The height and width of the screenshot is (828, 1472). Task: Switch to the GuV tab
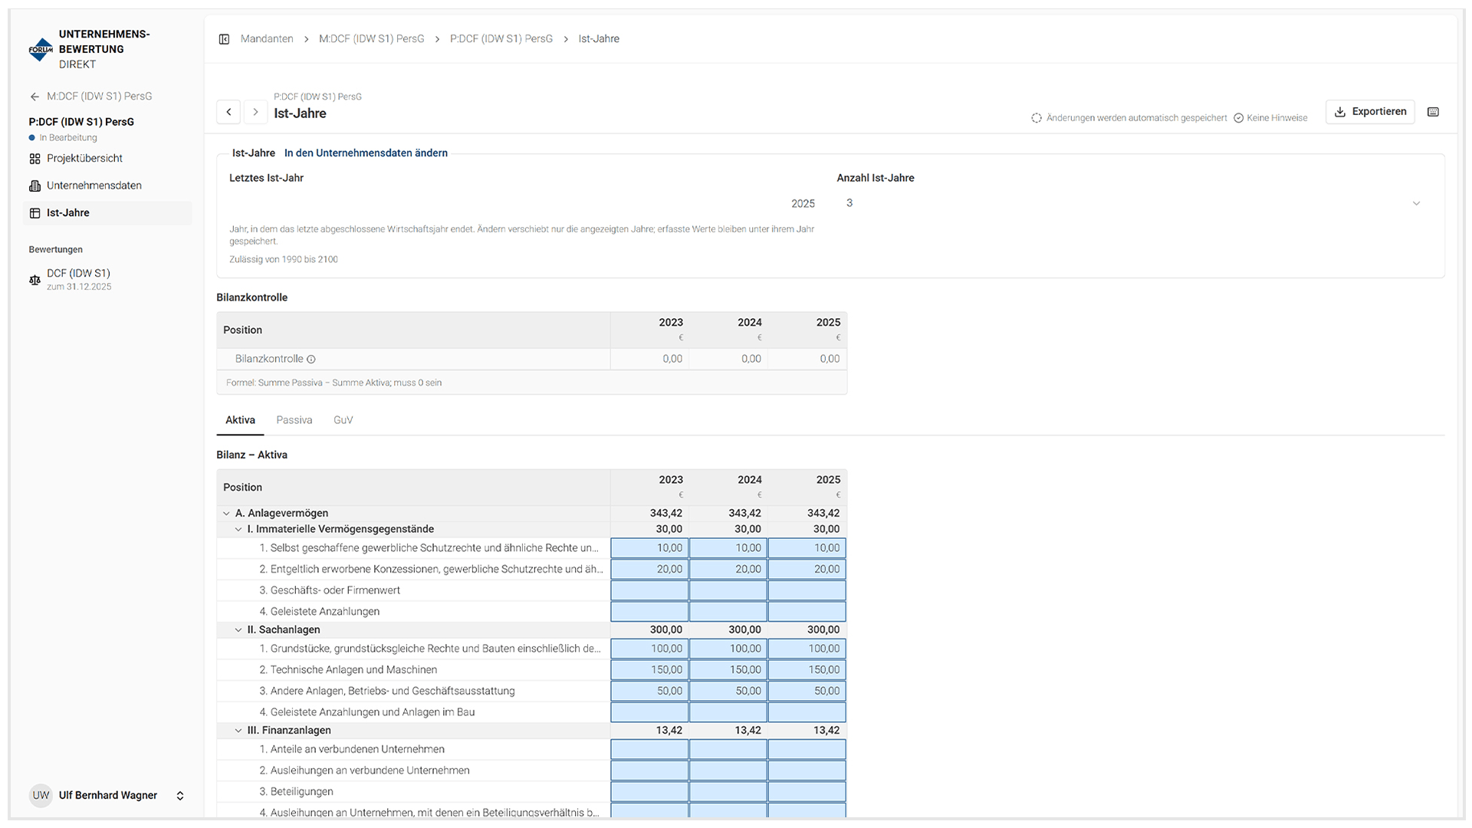(343, 420)
